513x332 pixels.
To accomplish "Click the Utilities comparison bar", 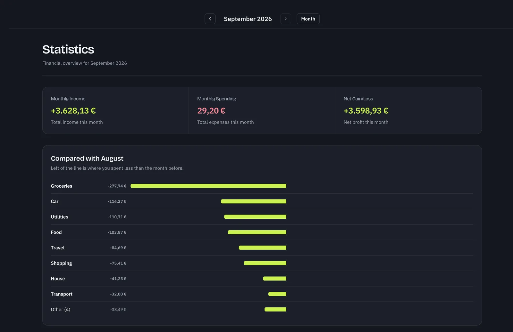I will point(255,217).
